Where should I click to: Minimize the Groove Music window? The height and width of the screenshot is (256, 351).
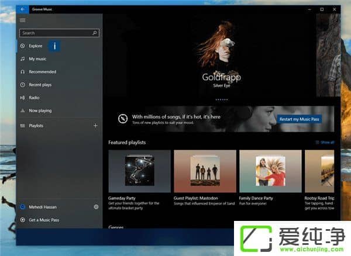tap(309, 9)
